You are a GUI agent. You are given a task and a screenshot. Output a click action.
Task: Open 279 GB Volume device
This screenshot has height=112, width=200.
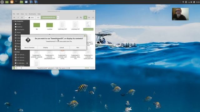[x=21, y=60]
